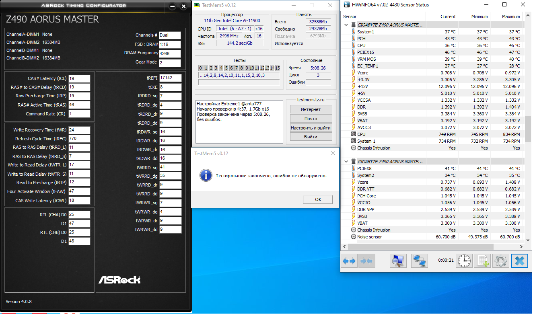This screenshot has height=314, width=533.
Task: Click the Refresh Cycle Time (tRFC) field
Action: pos(79,139)
